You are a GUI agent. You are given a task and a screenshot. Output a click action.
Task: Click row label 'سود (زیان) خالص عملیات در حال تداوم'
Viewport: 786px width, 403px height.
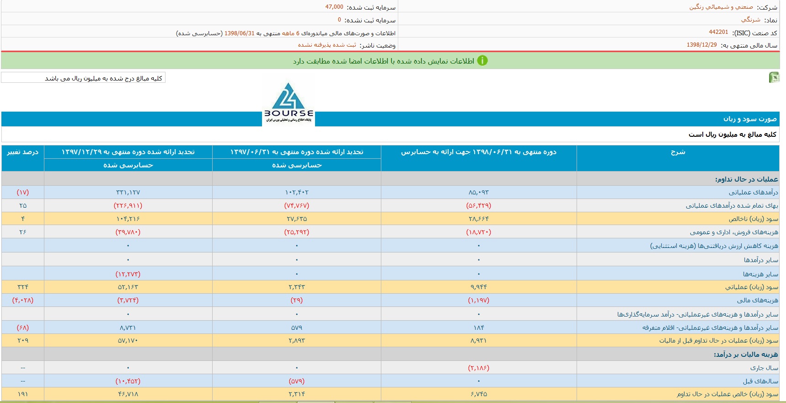coord(727,394)
